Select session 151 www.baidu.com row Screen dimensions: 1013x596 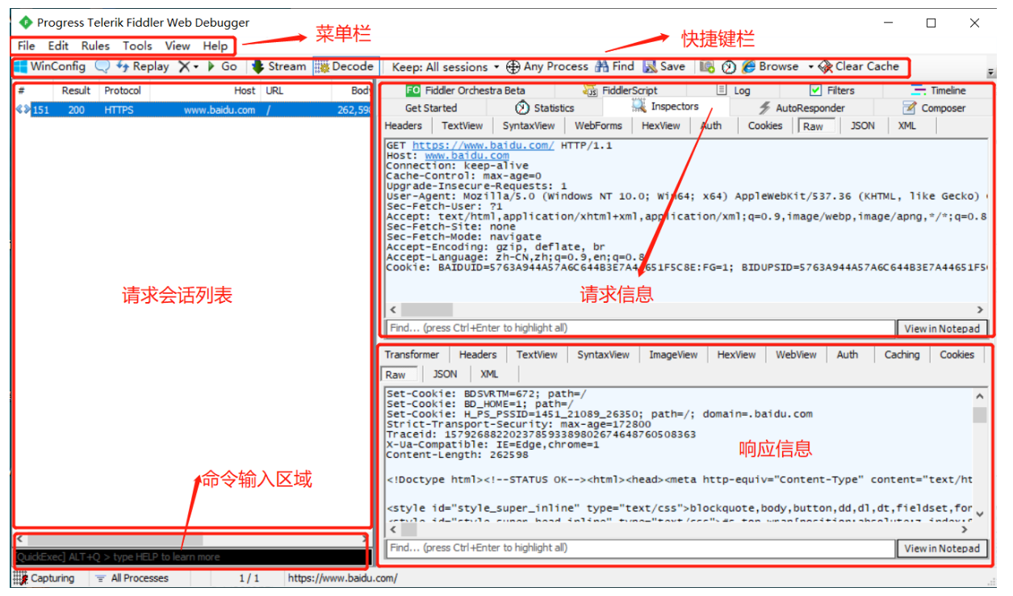[x=193, y=110]
